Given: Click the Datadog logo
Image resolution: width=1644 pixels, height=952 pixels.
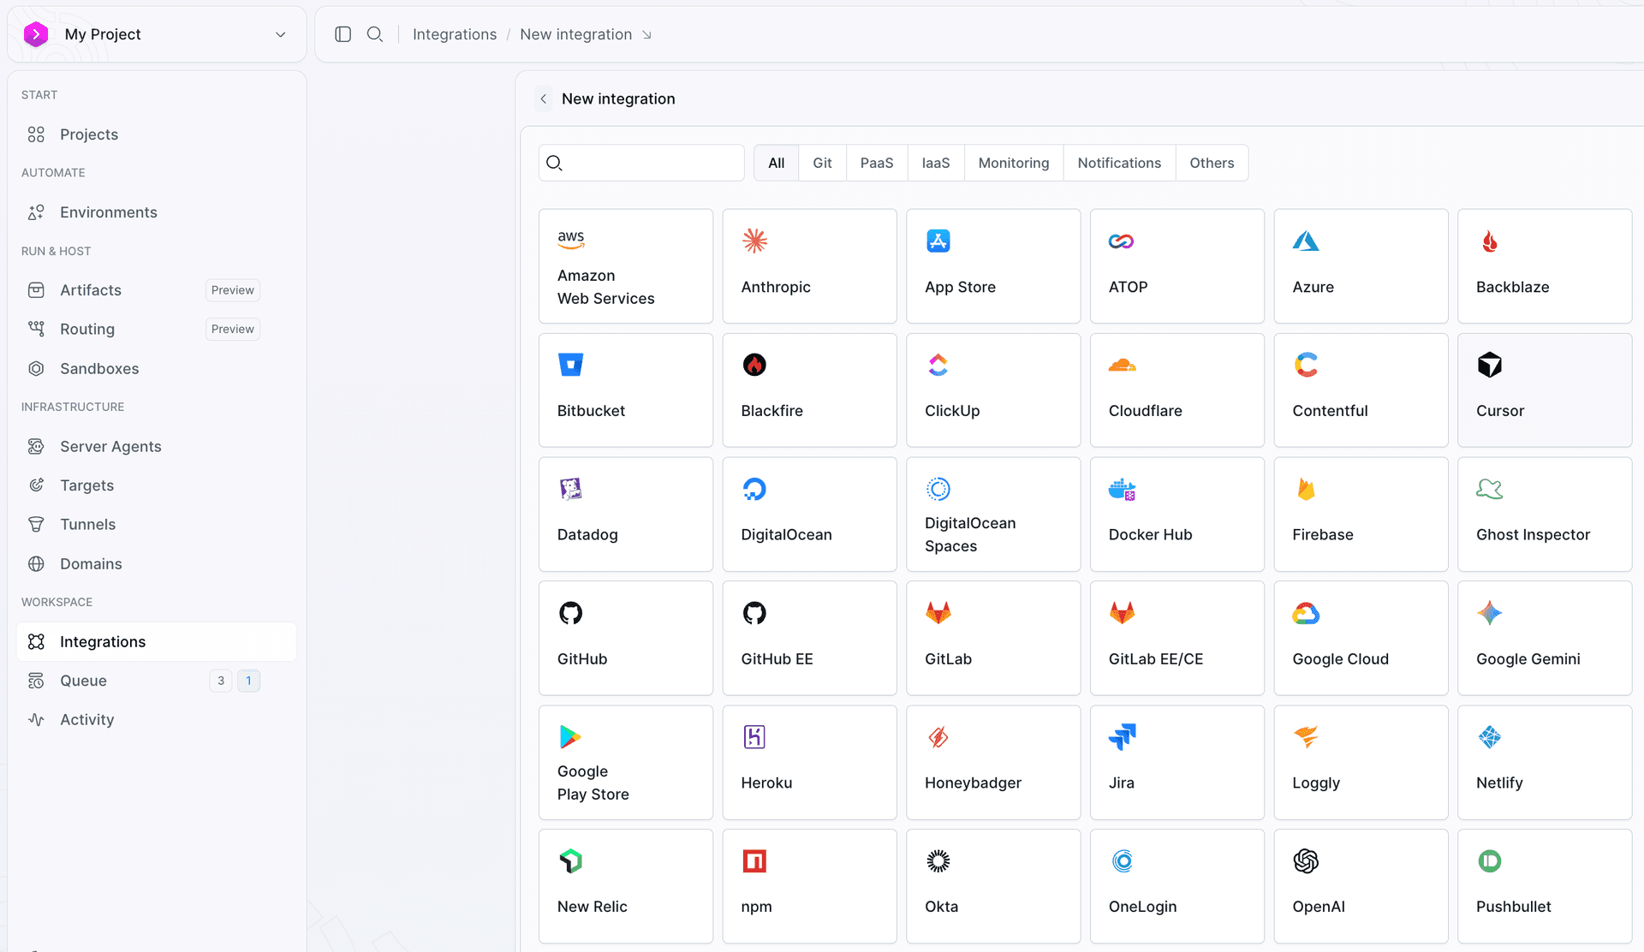Looking at the screenshot, I should point(571,489).
